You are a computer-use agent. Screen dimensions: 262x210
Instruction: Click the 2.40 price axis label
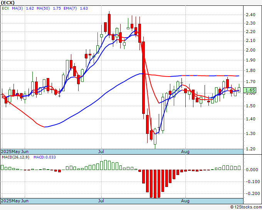click(251, 15)
